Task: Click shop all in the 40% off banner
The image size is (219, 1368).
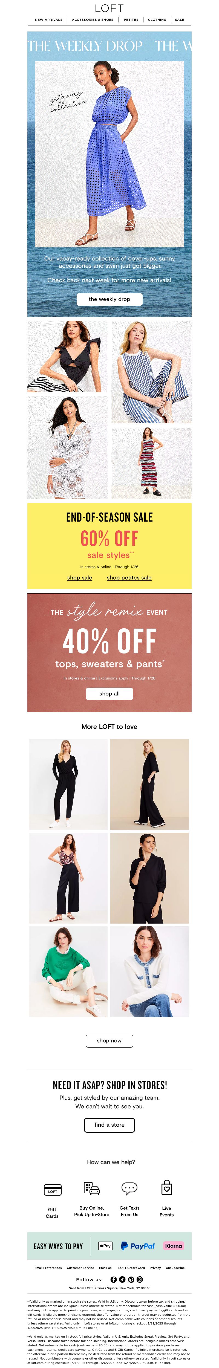Action: pyautogui.click(x=109, y=693)
